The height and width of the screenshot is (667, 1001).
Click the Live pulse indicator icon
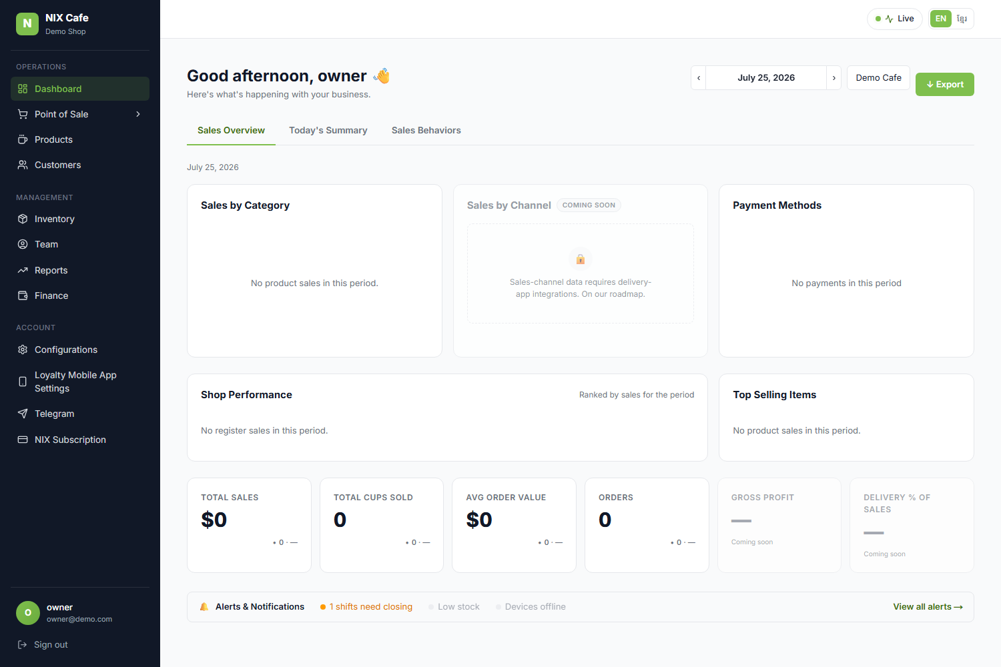[x=889, y=19]
